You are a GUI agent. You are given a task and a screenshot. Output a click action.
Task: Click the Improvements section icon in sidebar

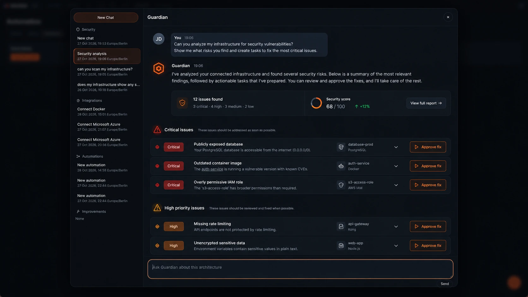click(x=78, y=211)
